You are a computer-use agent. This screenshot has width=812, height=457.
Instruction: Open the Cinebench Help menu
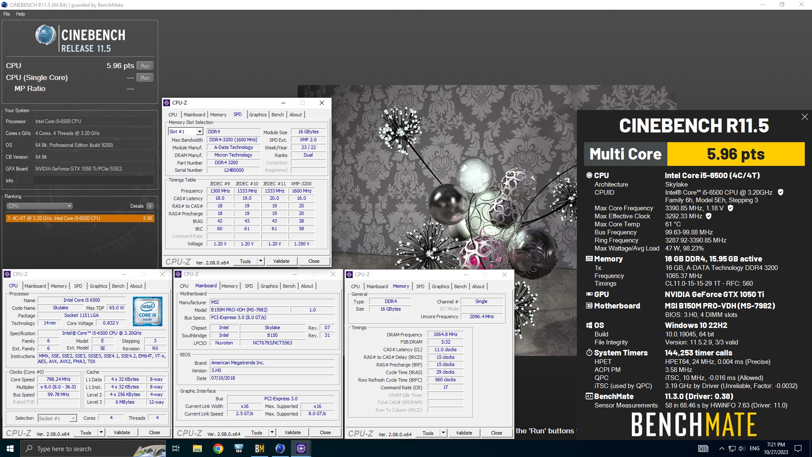click(20, 14)
